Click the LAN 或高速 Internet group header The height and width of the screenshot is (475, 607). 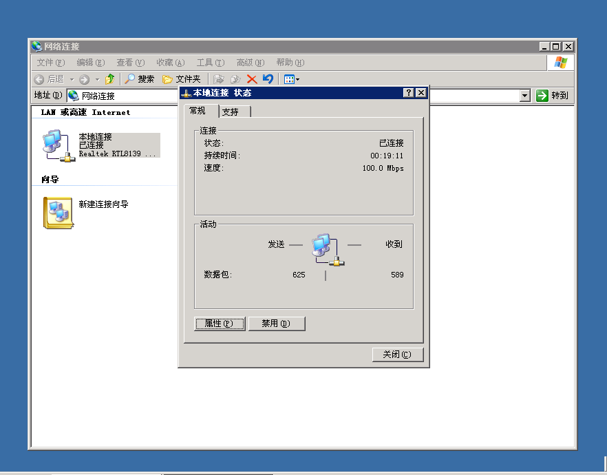click(x=85, y=112)
